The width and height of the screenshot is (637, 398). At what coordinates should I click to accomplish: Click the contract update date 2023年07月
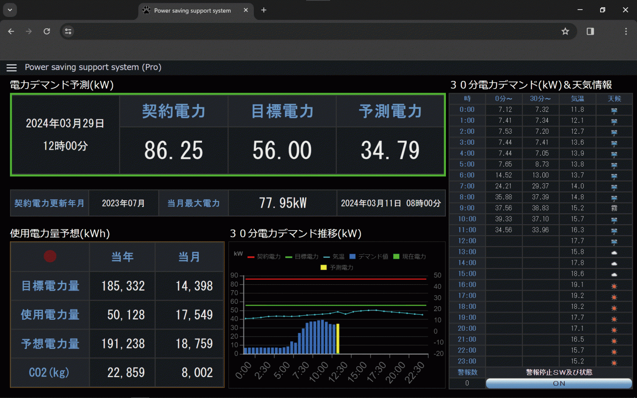pyautogui.click(x=123, y=203)
